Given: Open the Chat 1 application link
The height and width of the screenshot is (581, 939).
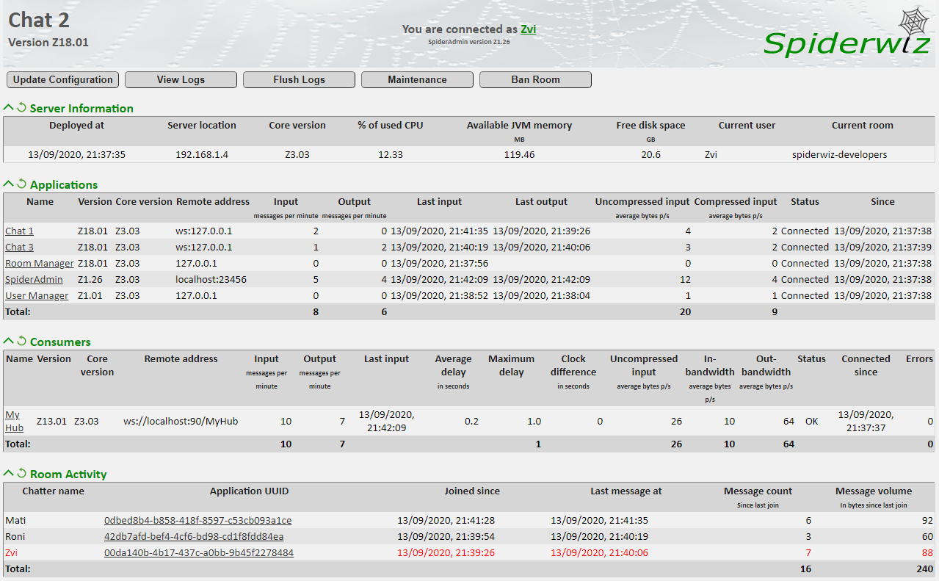Looking at the screenshot, I should [19, 231].
